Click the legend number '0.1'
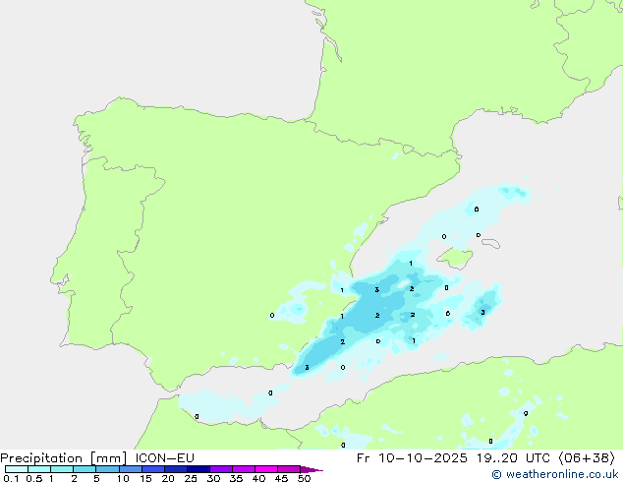This screenshot has width=623, height=482. click(x=11, y=478)
